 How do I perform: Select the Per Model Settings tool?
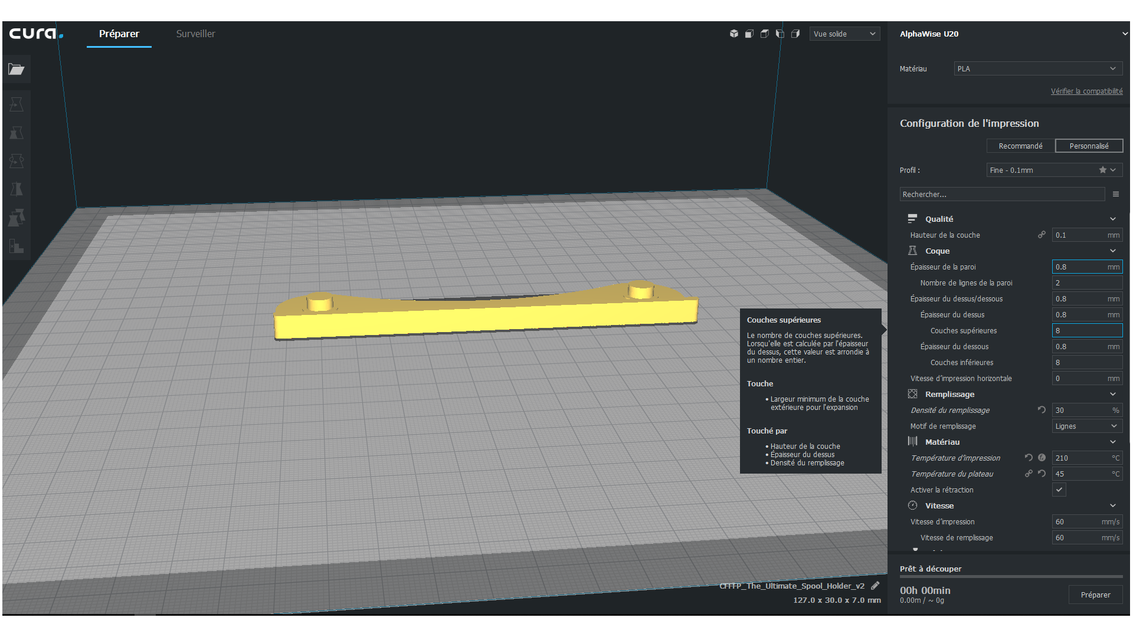[x=17, y=218]
